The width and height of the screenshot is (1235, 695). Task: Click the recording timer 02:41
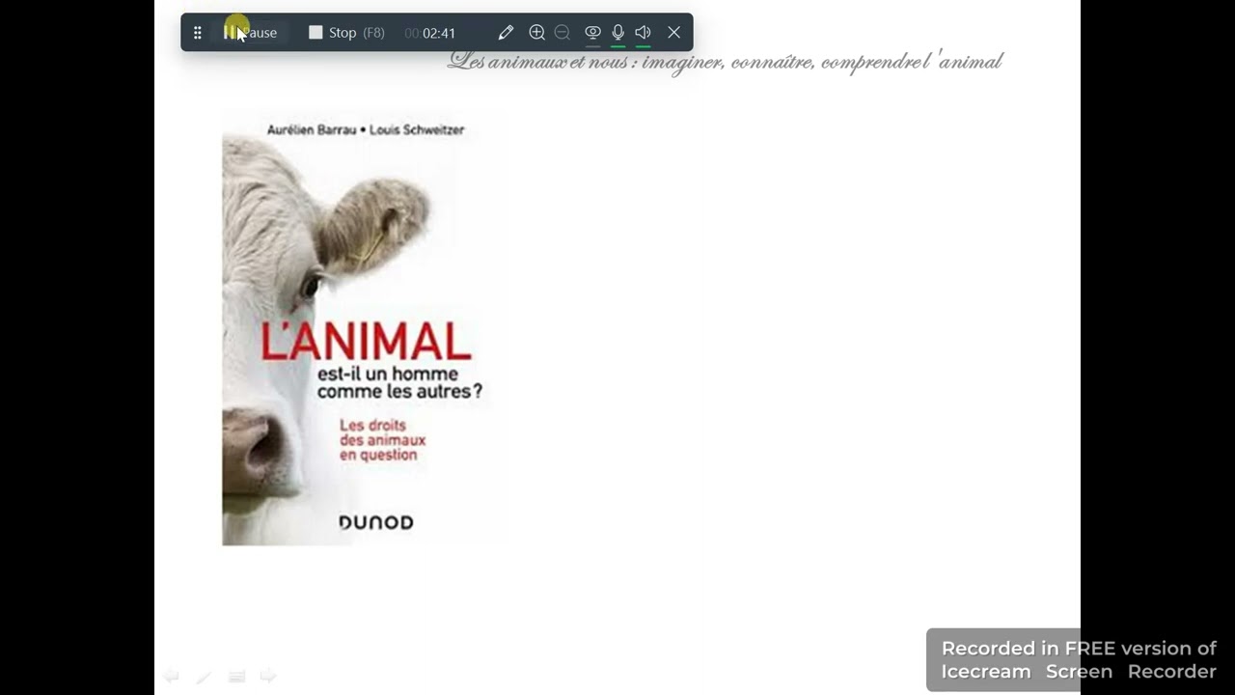click(430, 33)
